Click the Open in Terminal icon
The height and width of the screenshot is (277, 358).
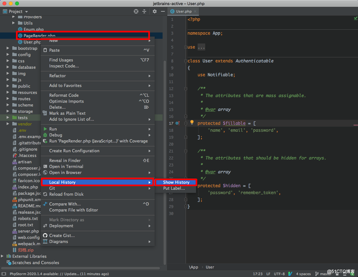(x=45, y=166)
